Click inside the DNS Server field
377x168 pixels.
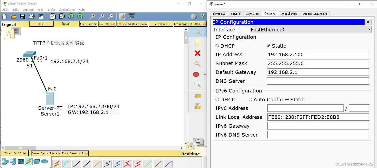317,81
